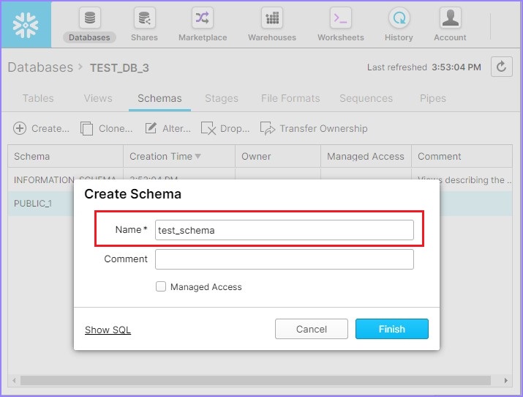Click Databases in the breadcrumb
Screen dimensions: 523x397
point(40,67)
